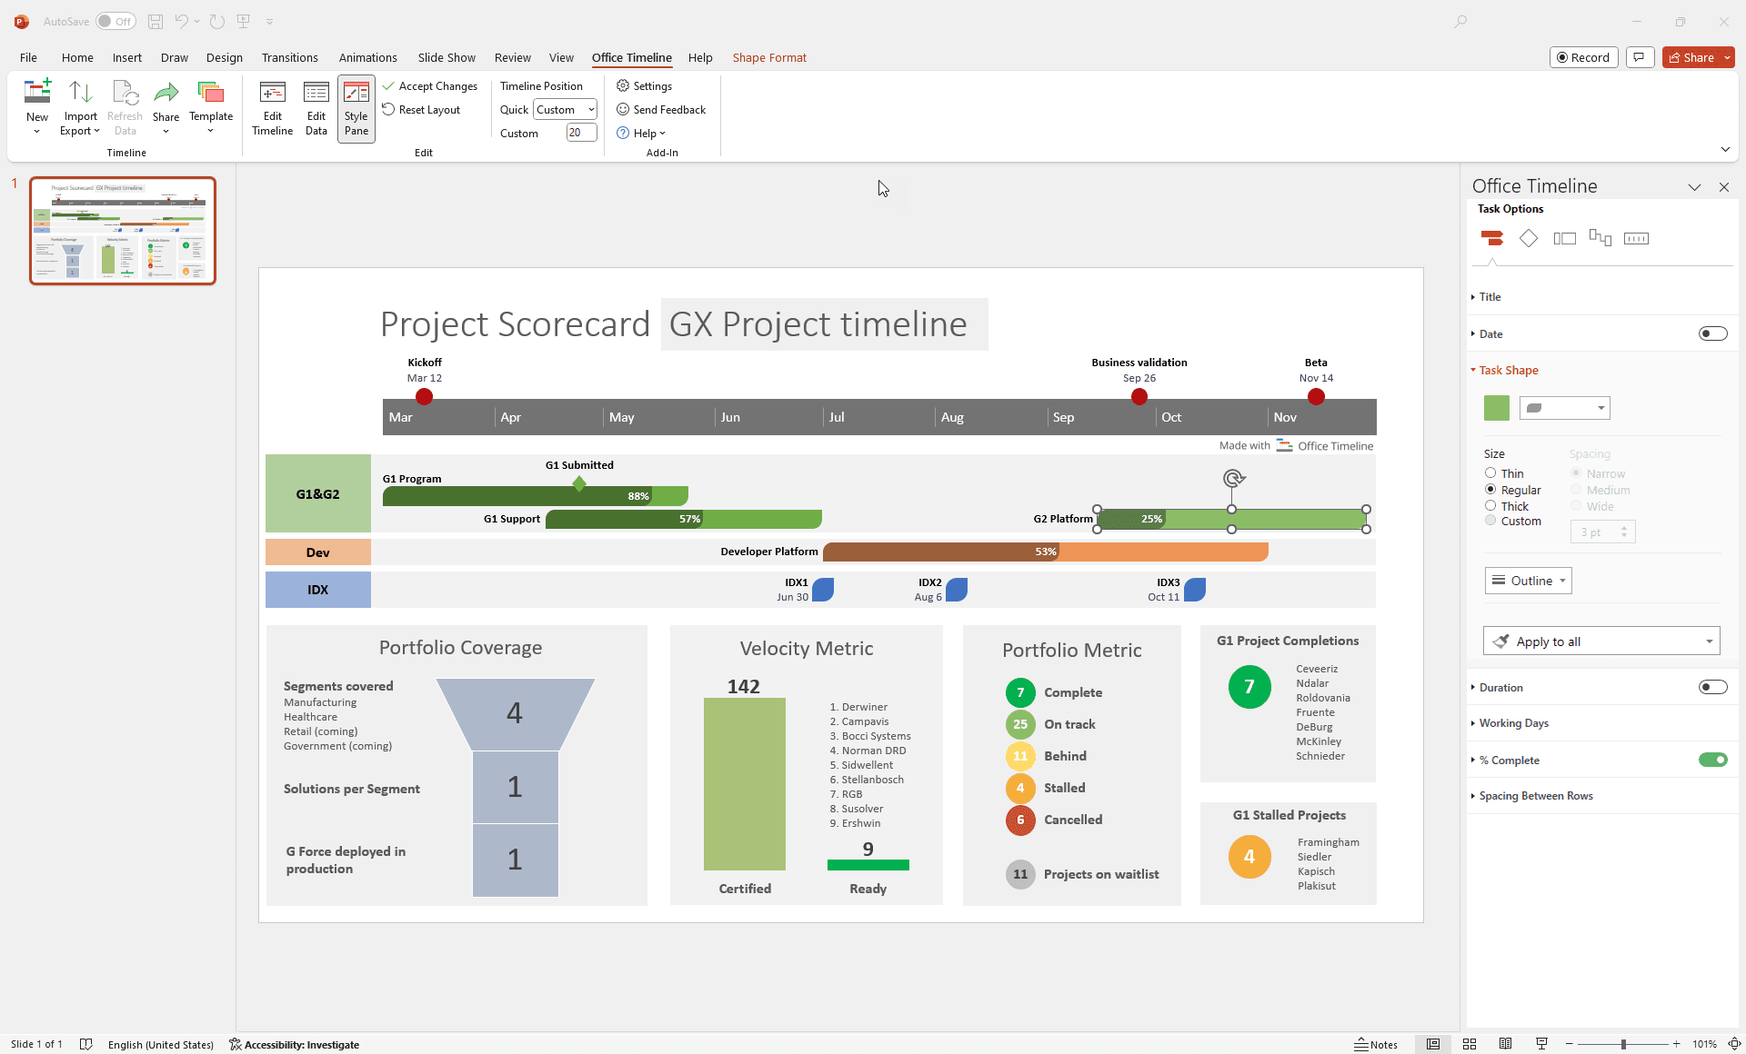
Task: Toggle AutoSave switch
Action: (115, 21)
